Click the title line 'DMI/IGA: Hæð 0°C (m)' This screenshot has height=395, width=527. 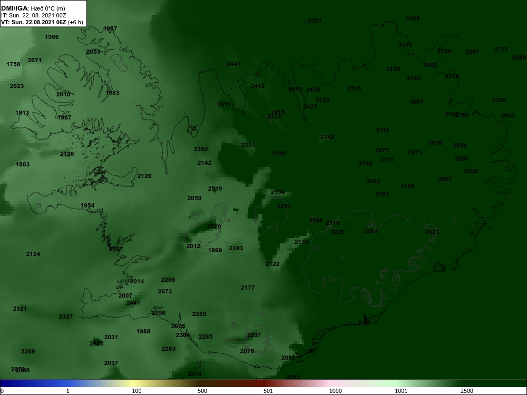pos(33,8)
